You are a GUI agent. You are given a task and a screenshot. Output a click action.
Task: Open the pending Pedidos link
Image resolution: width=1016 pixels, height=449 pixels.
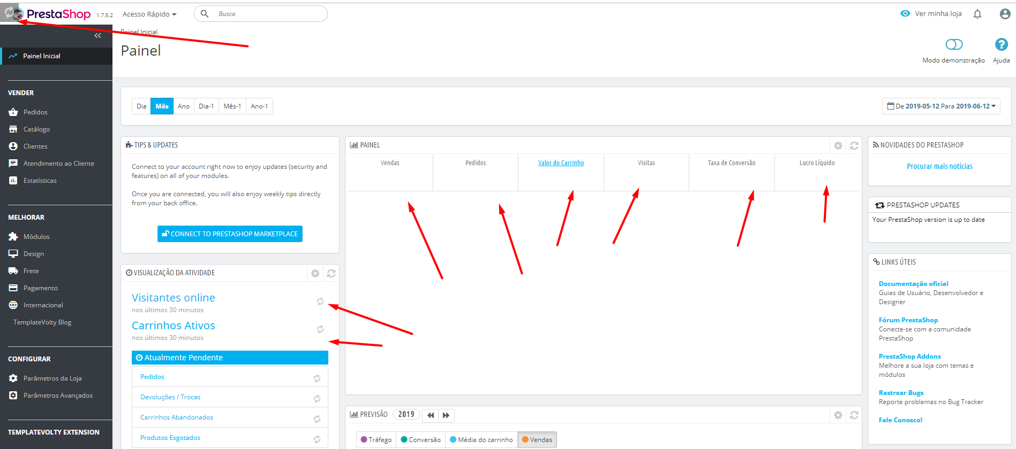coord(152,377)
